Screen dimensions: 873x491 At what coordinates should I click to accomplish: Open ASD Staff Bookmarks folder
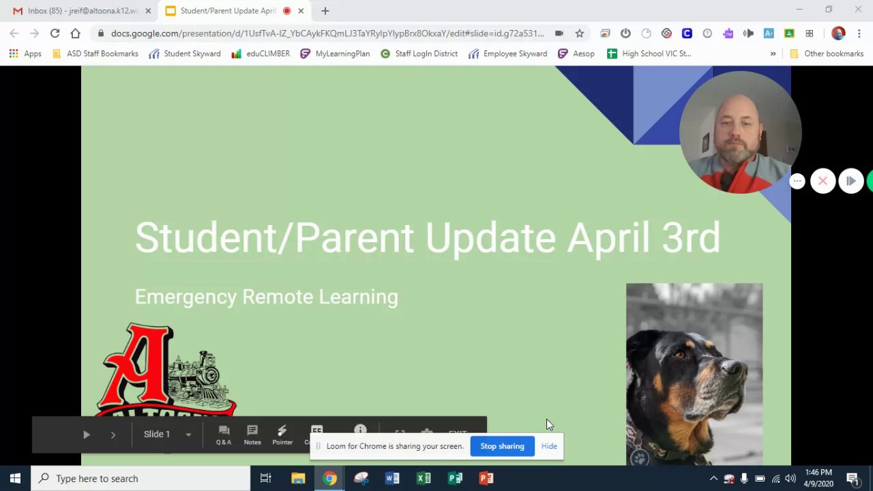pyautogui.click(x=95, y=53)
